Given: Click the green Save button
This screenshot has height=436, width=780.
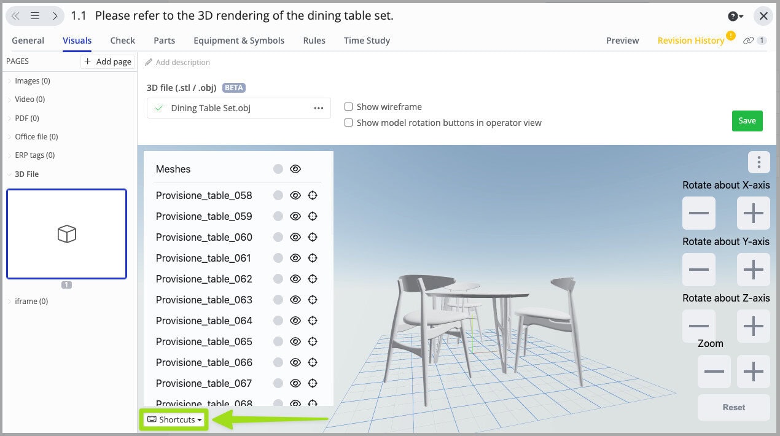Looking at the screenshot, I should pos(747,121).
